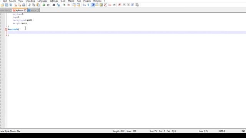The width and height of the screenshot is (246, 138).
Task: Click the Zoom In toolbar icon
Action: [64, 5]
